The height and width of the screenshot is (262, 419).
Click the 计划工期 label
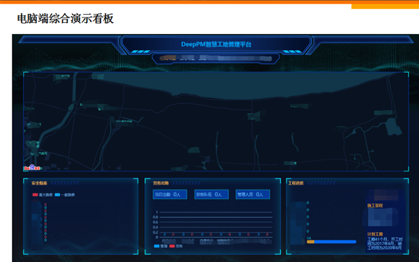point(375,234)
